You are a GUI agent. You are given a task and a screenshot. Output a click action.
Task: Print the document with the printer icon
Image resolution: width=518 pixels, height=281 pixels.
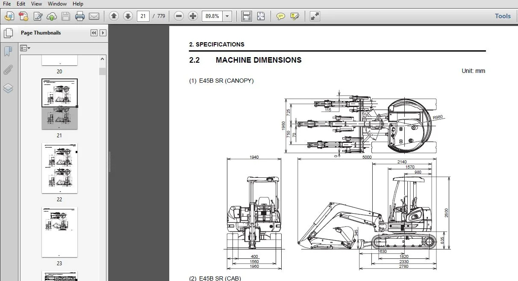pyautogui.click(x=80, y=16)
